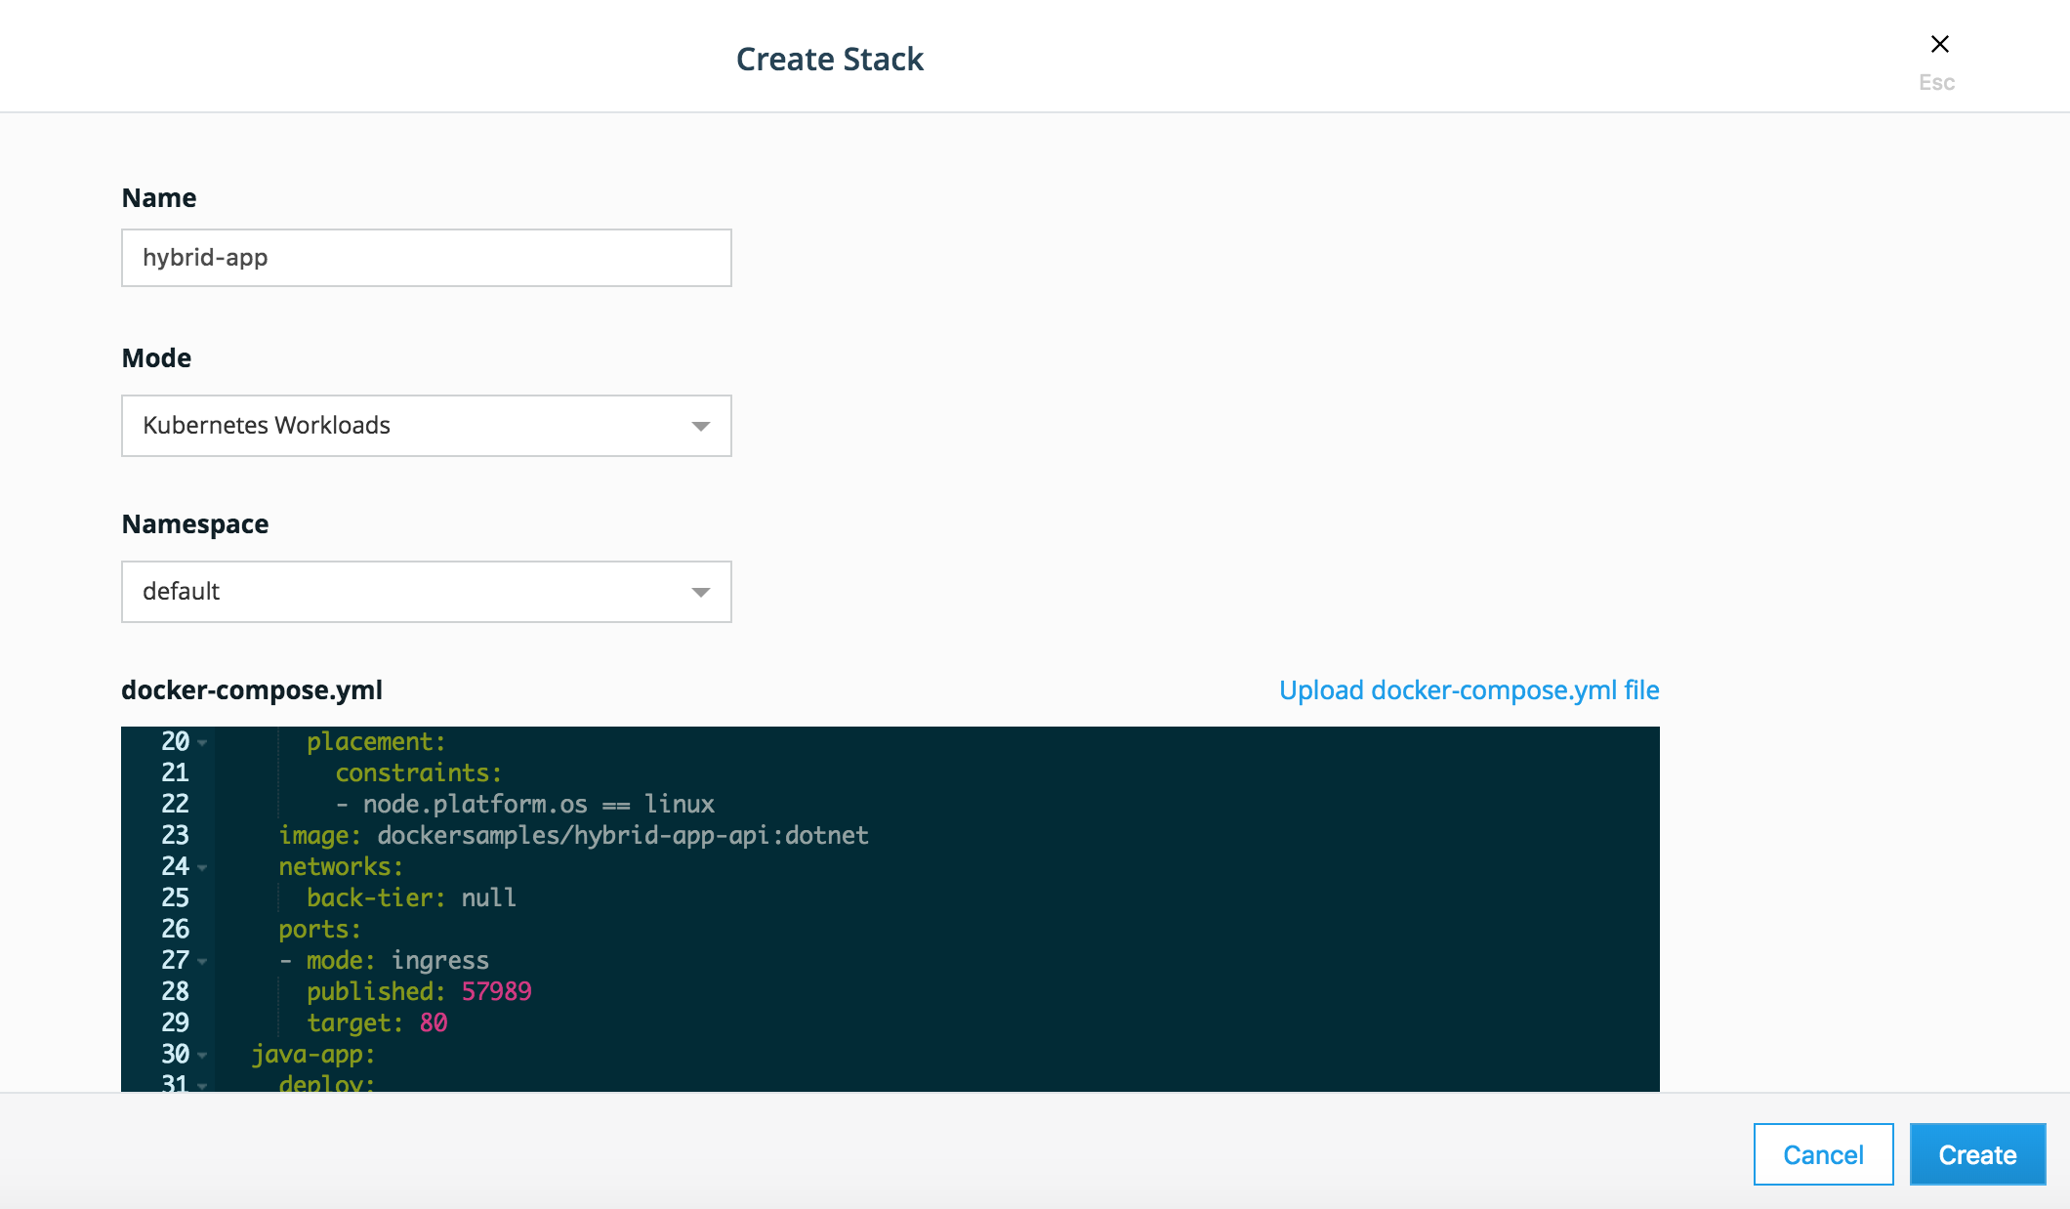The image size is (2070, 1209).
Task: Collapse fold arrow on line 20
Action: pyautogui.click(x=202, y=743)
